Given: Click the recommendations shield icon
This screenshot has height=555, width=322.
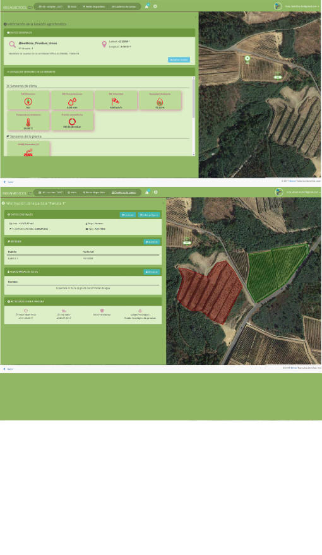Looking at the screenshot, I should 102,311.
